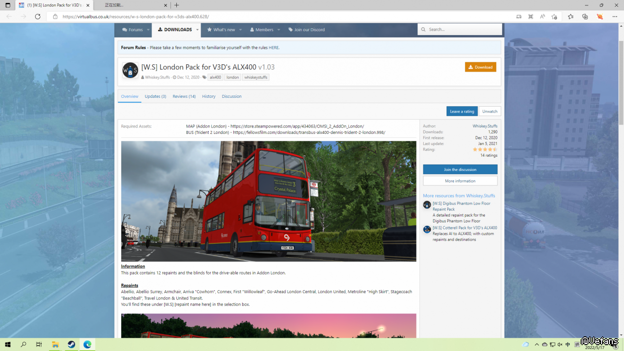Open the Steam icon in taskbar
The image size is (624, 351).
[x=71, y=345]
